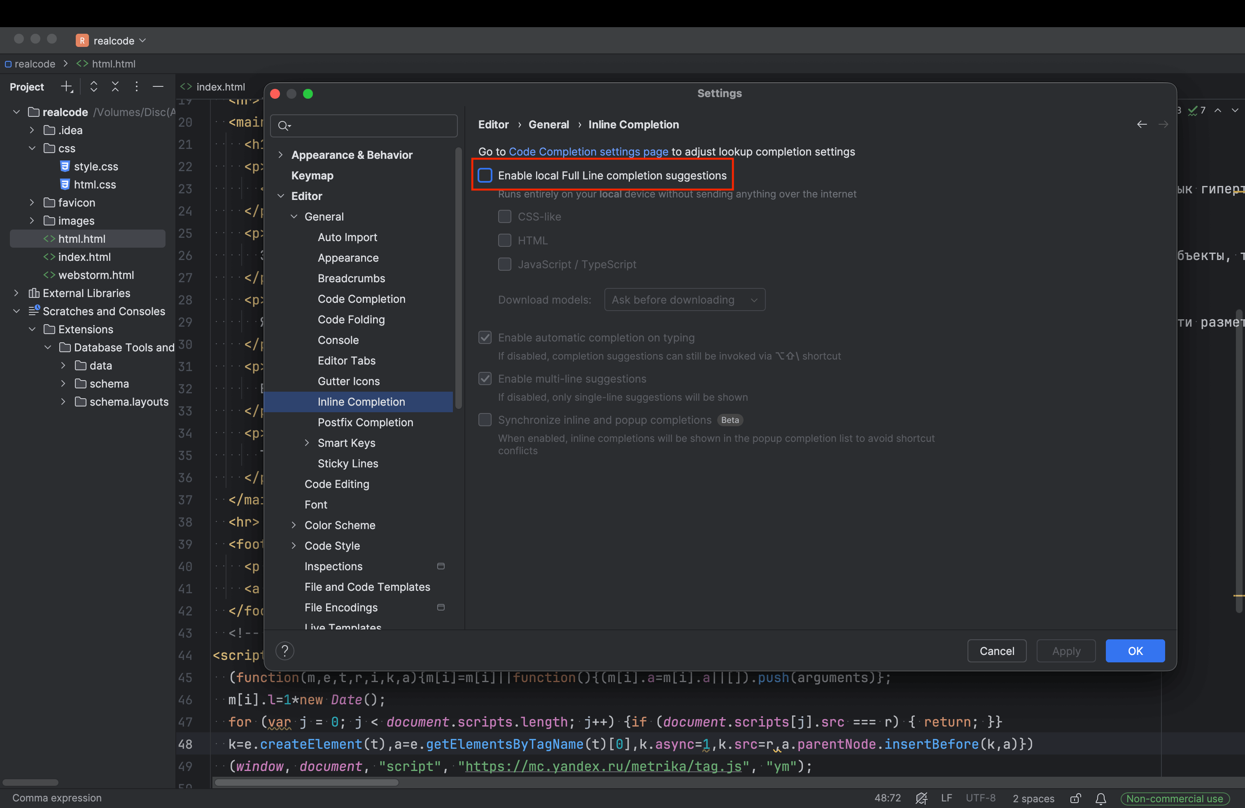Expand the Appearance & Behavior section
The image size is (1245, 808).
pos(281,155)
